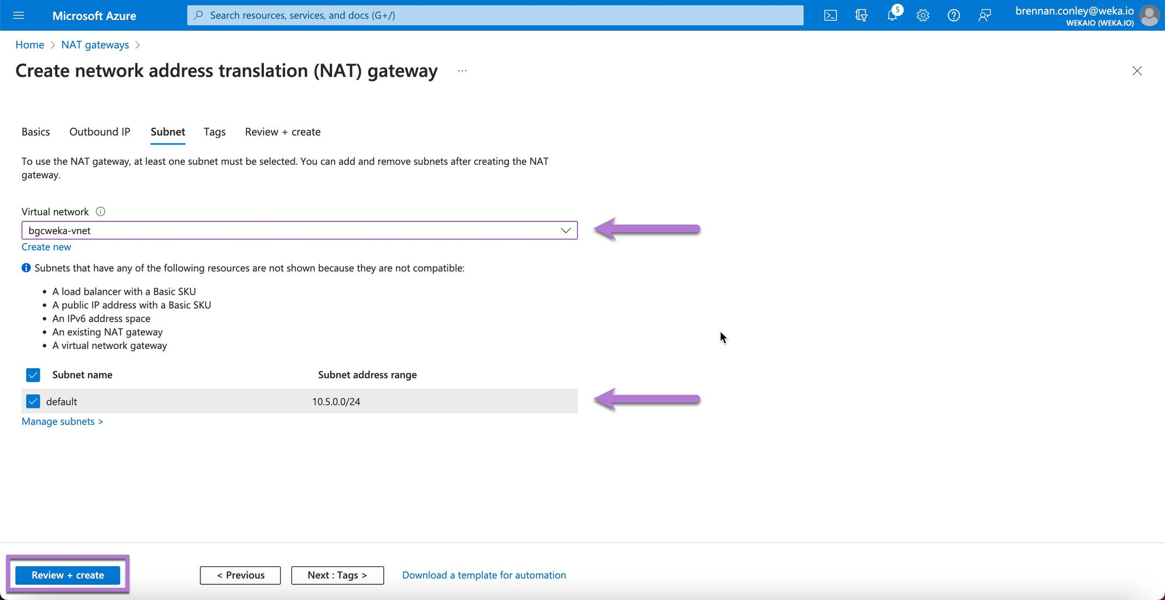Open the Feedback icon in header
This screenshot has height=600, width=1165.
coord(984,15)
